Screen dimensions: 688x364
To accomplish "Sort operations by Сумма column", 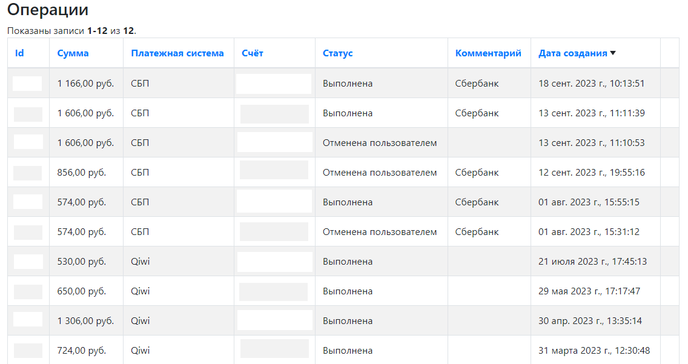I will tap(73, 53).
